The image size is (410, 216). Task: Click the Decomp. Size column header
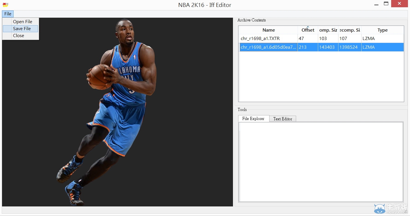tap(350, 30)
